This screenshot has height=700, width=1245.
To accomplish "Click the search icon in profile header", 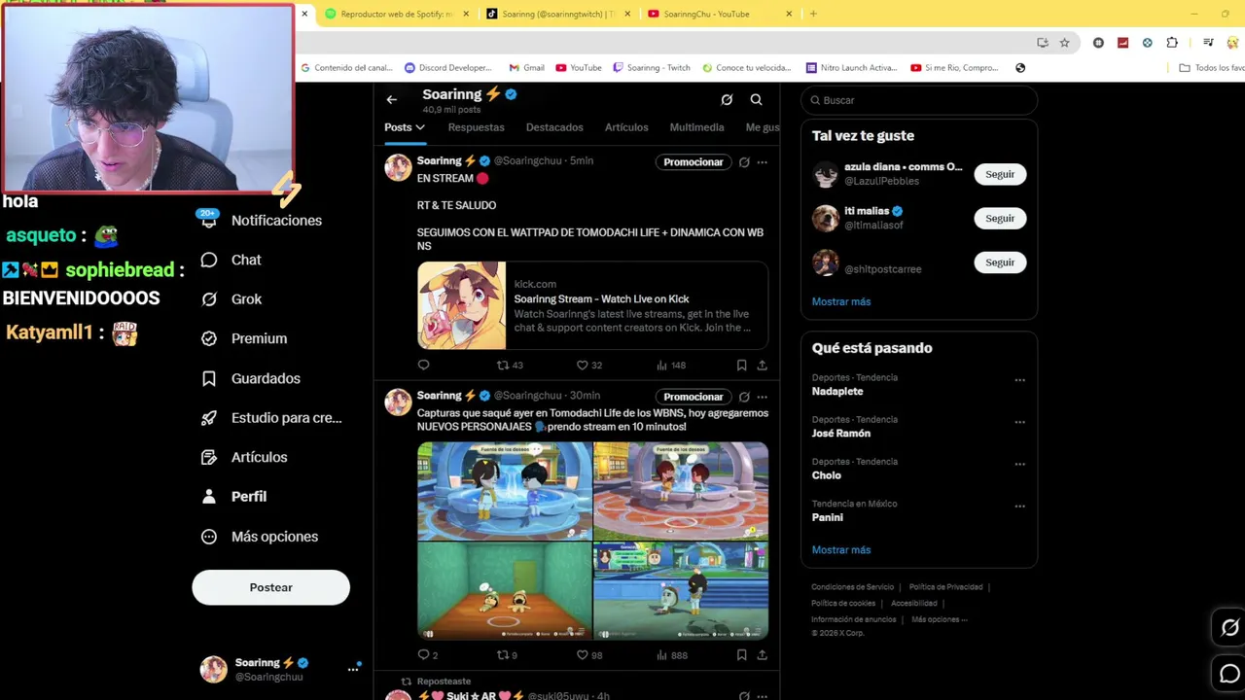I will (756, 99).
